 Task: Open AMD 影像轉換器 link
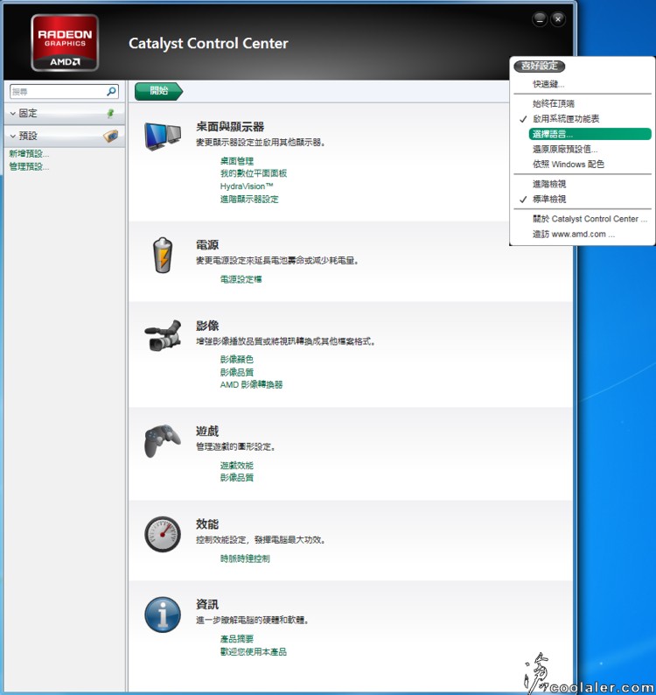click(251, 385)
